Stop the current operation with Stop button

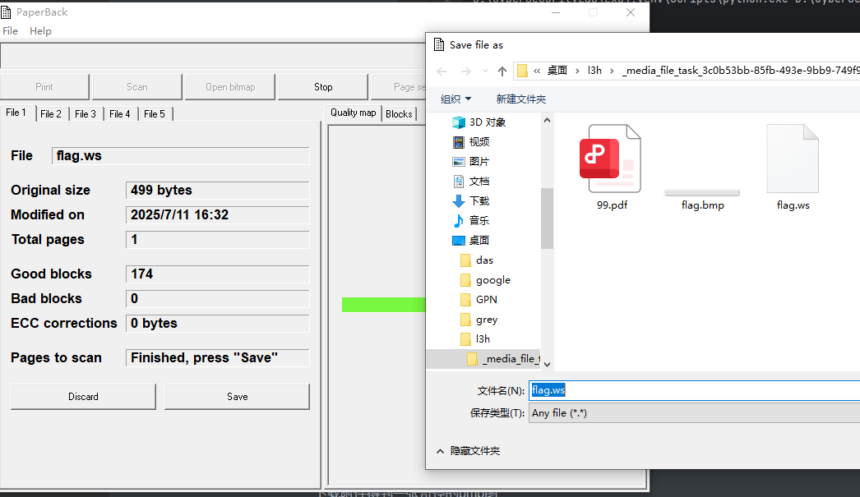323,87
